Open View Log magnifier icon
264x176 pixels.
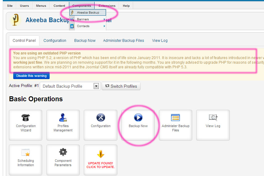pos(213,118)
